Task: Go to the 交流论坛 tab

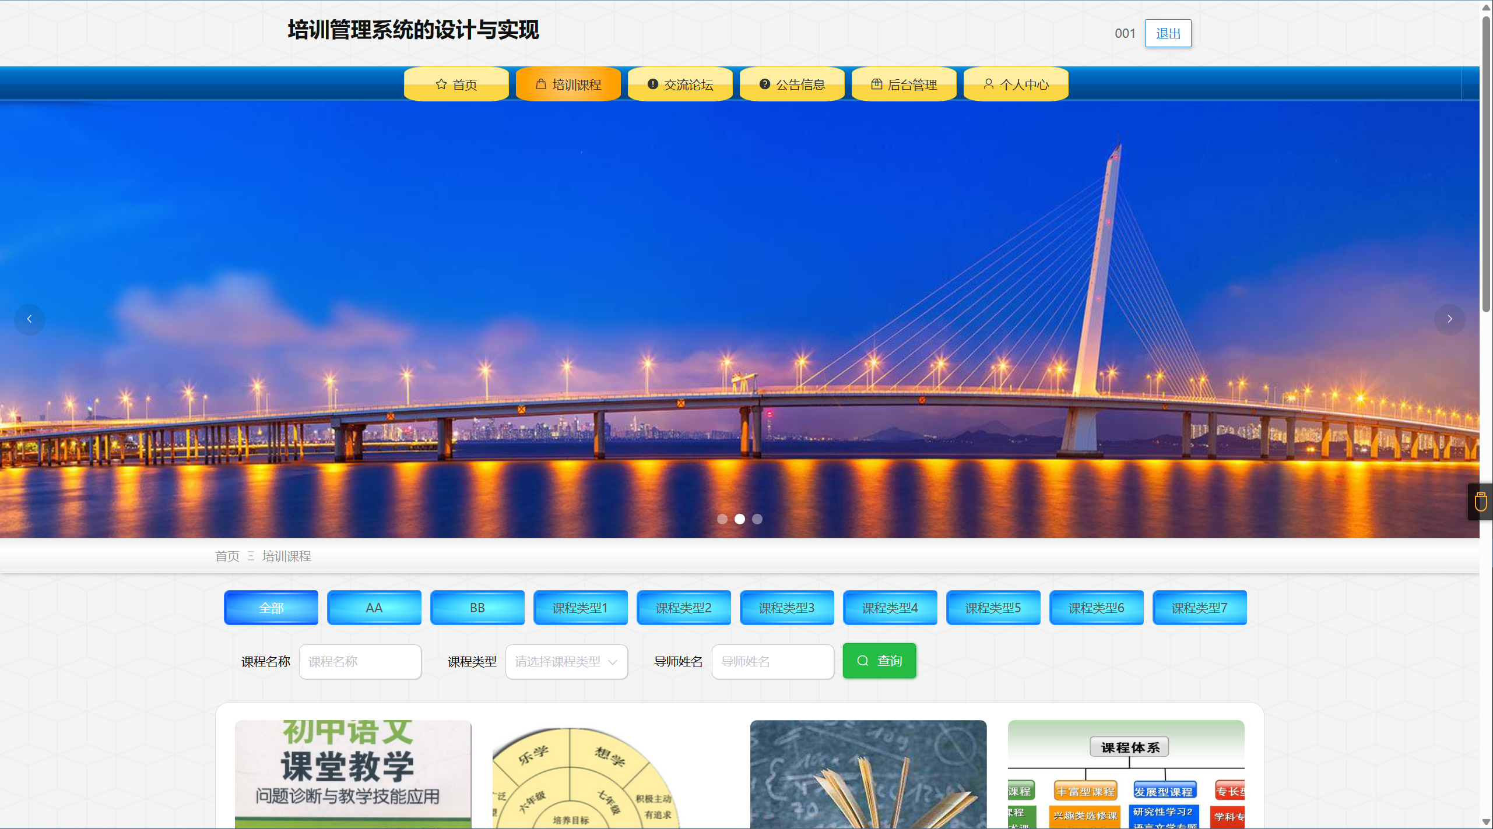Action: pyautogui.click(x=680, y=84)
